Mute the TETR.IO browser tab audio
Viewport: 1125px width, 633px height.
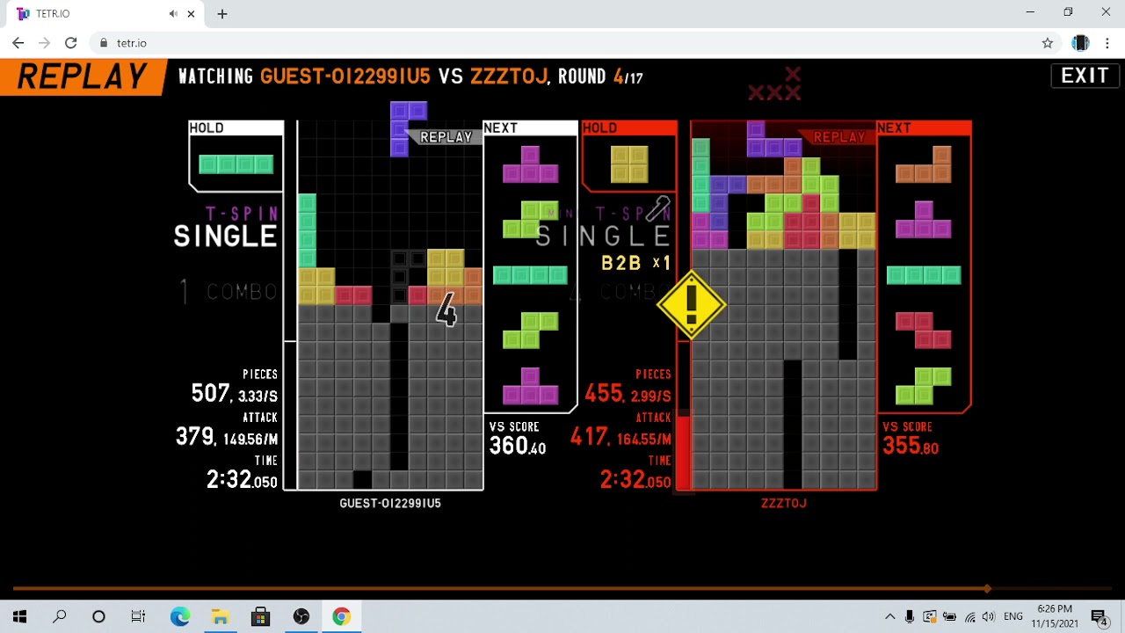coord(173,13)
